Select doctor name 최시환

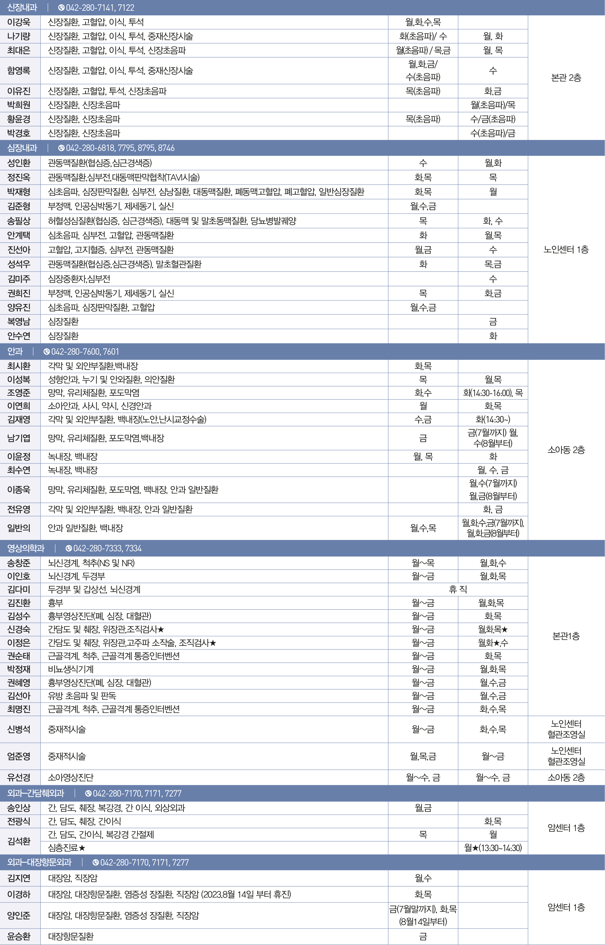[18, 366]
